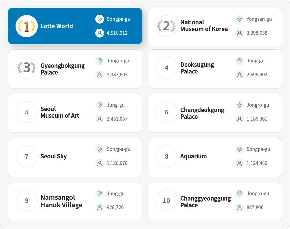Click the location pin for Deoksugung Palace

click(239, 61)
